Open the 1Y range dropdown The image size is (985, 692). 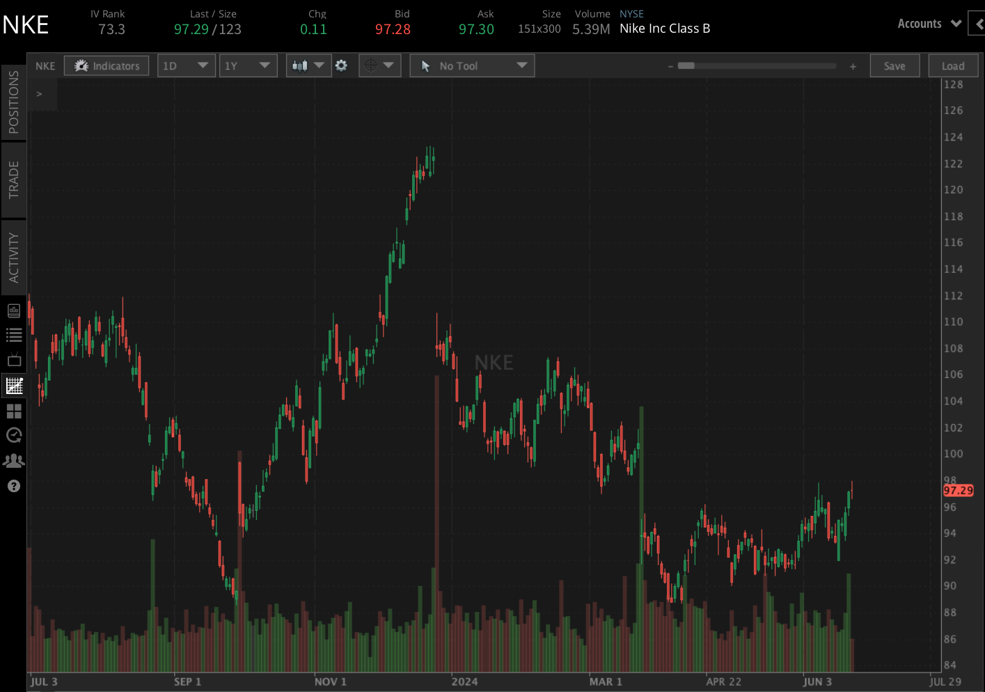click(x=248, y=65)
